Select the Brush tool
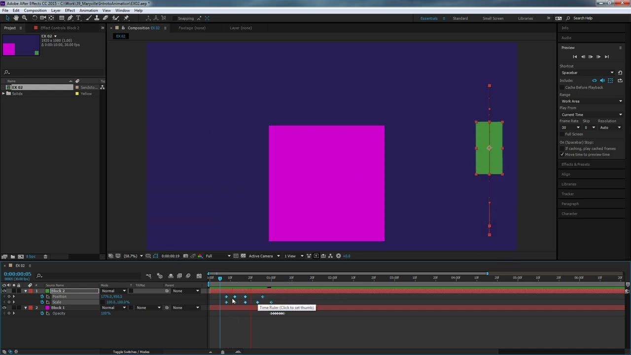The image size is (631, 355). pyautogui.click(x=89, y=18)
